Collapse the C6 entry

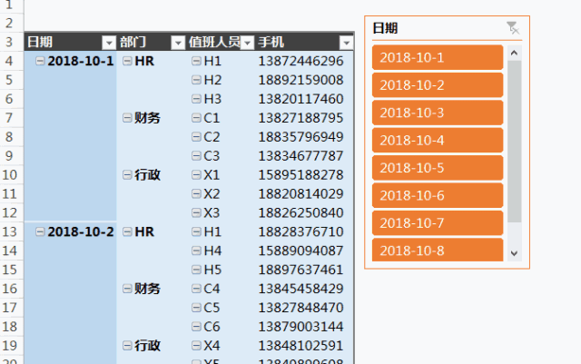[196, 326]
